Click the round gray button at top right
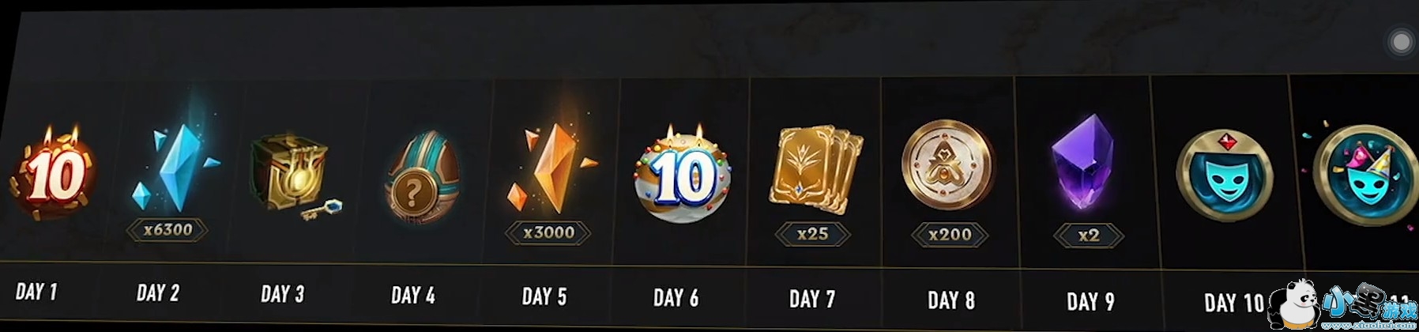The height and width of the screenshot is (332, 1419). pyautogui.click(x=1401, y=42)
